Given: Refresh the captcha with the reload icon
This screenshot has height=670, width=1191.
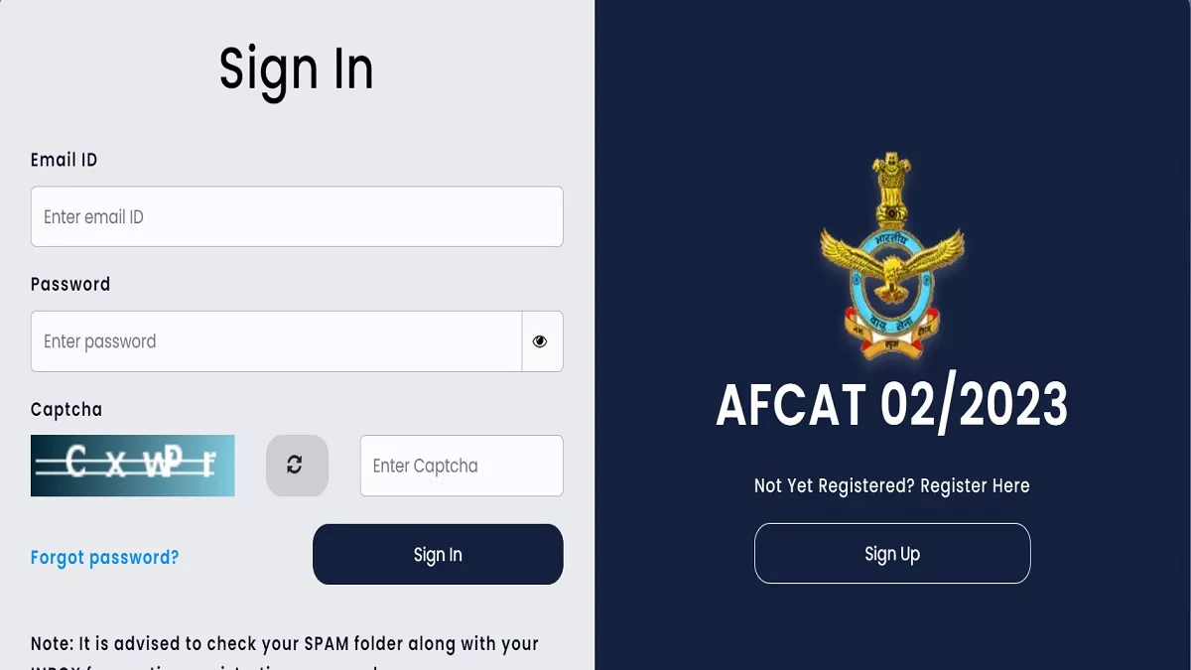Looking at the screenshot, I should (x=295, y=465).
